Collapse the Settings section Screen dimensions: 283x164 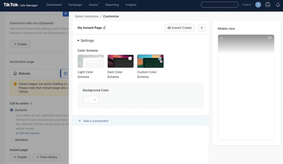tap(79, 41)
